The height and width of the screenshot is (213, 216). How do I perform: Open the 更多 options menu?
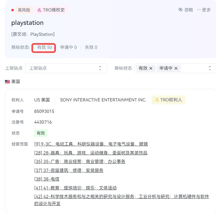[x=204, y=10]
